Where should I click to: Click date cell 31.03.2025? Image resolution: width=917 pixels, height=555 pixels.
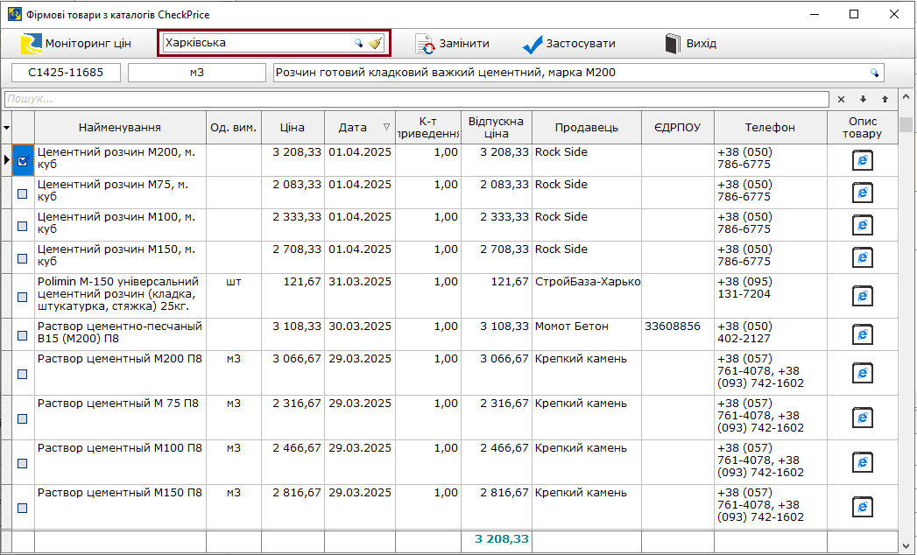(360, 296)
